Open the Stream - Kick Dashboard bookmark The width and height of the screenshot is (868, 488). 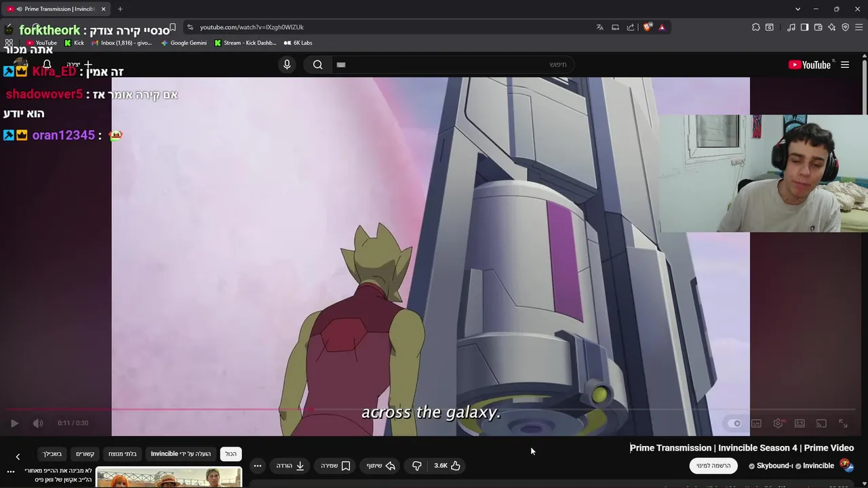245,43
